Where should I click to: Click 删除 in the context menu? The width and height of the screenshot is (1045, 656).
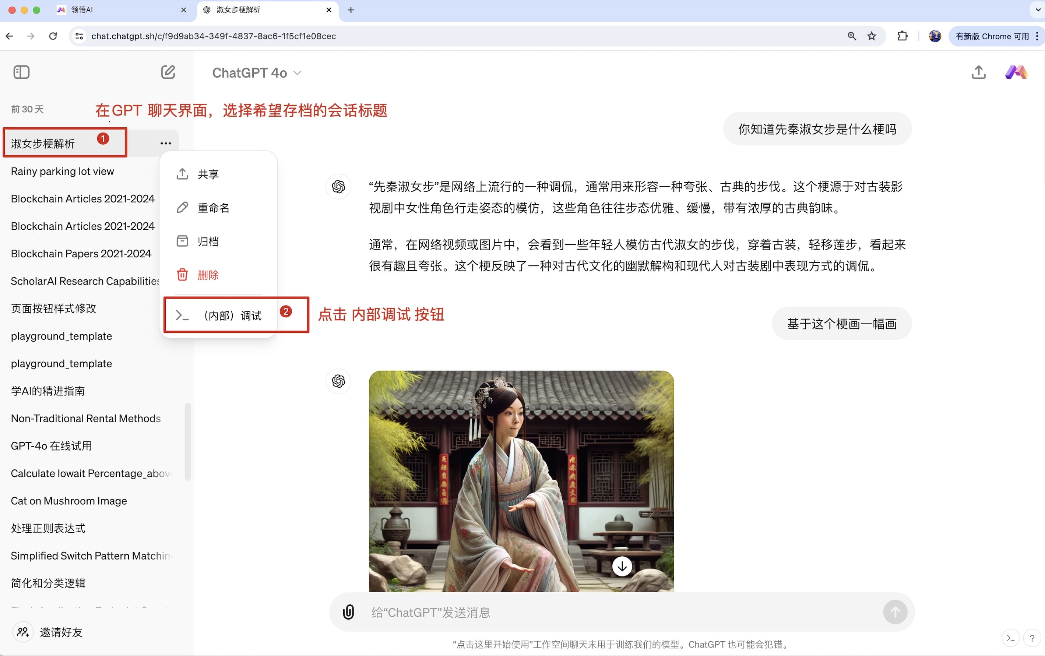[x=208, y=275]
